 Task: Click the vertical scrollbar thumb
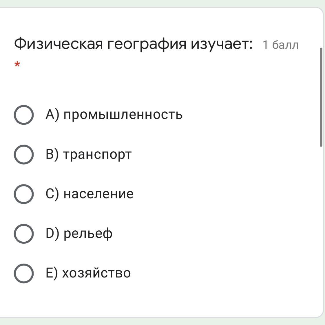click(321, 97)
